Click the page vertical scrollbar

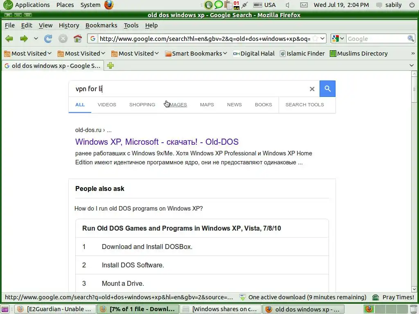pyautogui.click(x=414, y=181)
